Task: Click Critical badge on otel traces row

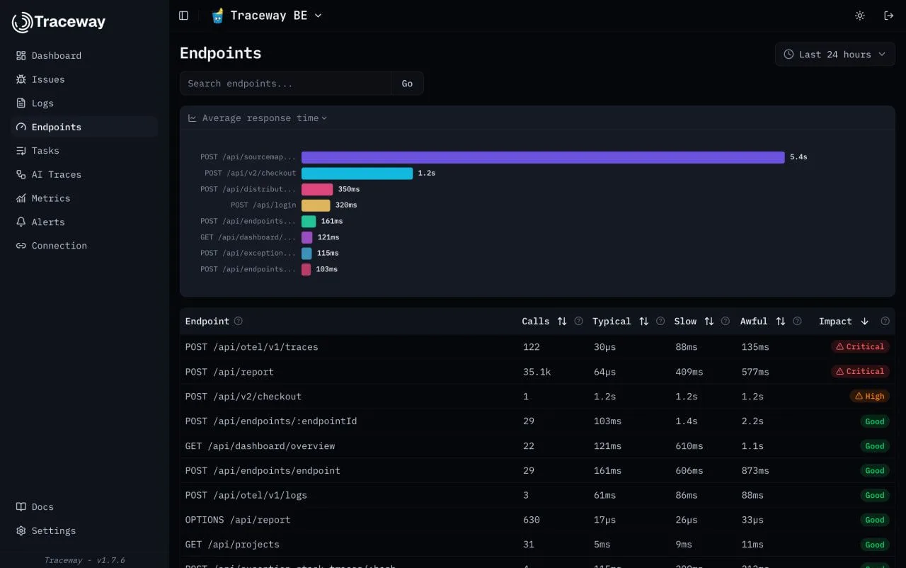Action: [860, 347]
